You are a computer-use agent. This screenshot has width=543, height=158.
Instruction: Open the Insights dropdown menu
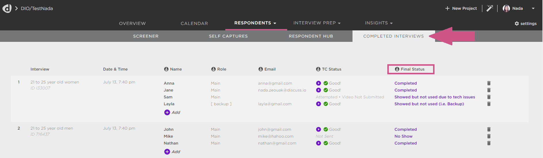[379, 23]
